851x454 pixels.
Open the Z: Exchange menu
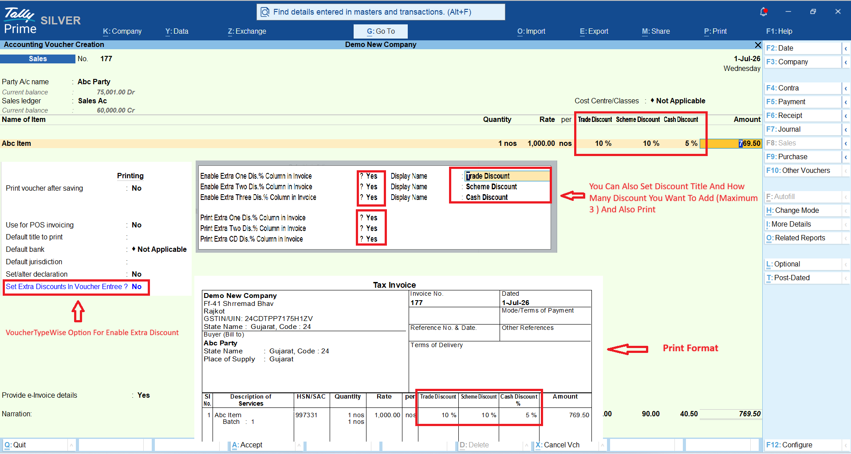pyautogui.click(x=247, y=31)
